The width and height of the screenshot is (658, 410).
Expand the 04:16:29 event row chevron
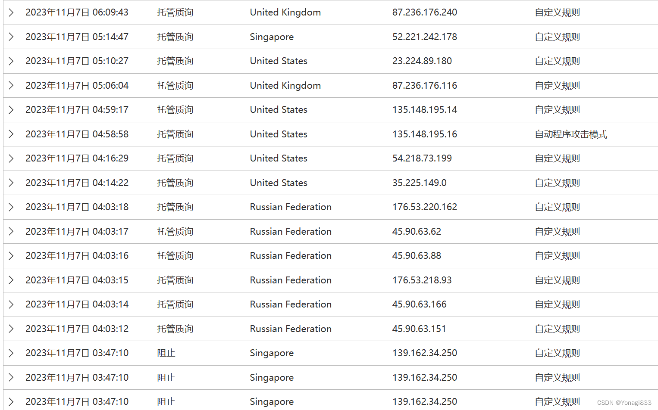click(x=11, y=158)
